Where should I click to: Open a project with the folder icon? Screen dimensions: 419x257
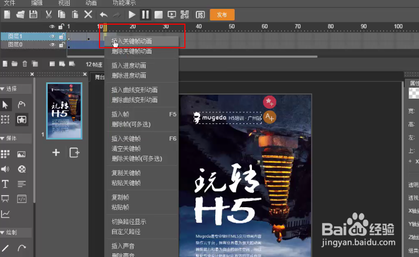coord(20,15)
